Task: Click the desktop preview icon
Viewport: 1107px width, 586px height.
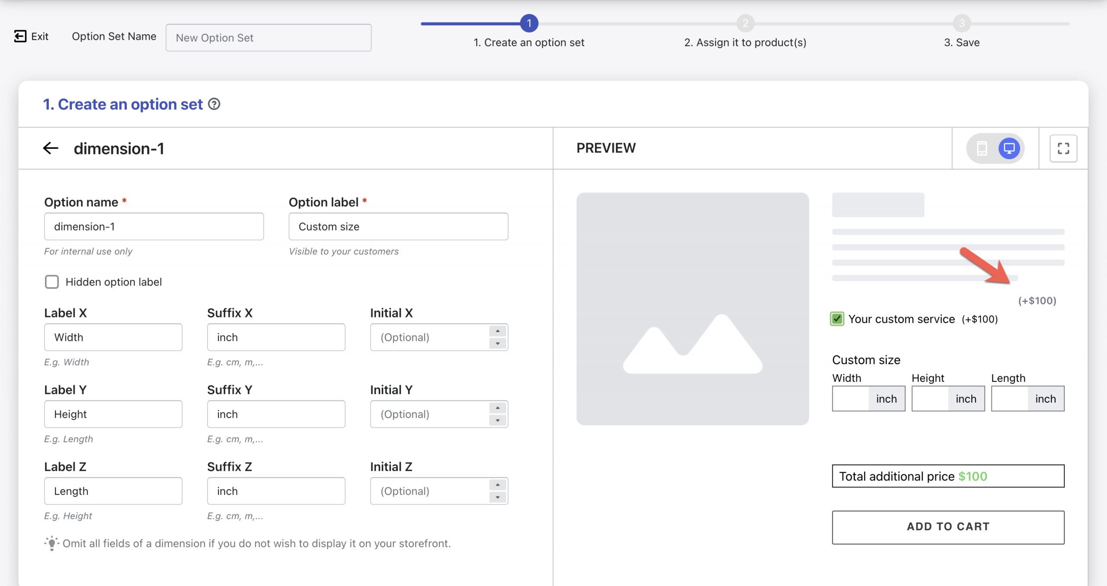Action: click(x=1009, y=148)
